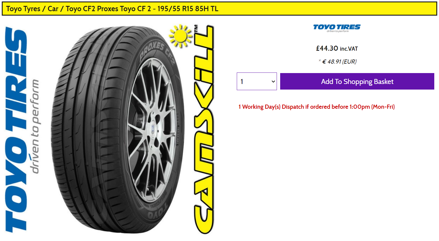Open 'Toyo Tyres' breadcrumb link
The image size is (439, 241).
click(x=23, y=9)
